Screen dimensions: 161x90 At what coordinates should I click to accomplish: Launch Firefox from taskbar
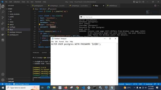(x=66, y=88)
